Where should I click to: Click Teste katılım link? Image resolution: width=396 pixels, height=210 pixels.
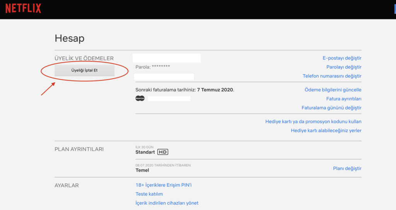click(149, 194)
